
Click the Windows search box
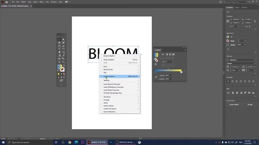tap(30, 142)
